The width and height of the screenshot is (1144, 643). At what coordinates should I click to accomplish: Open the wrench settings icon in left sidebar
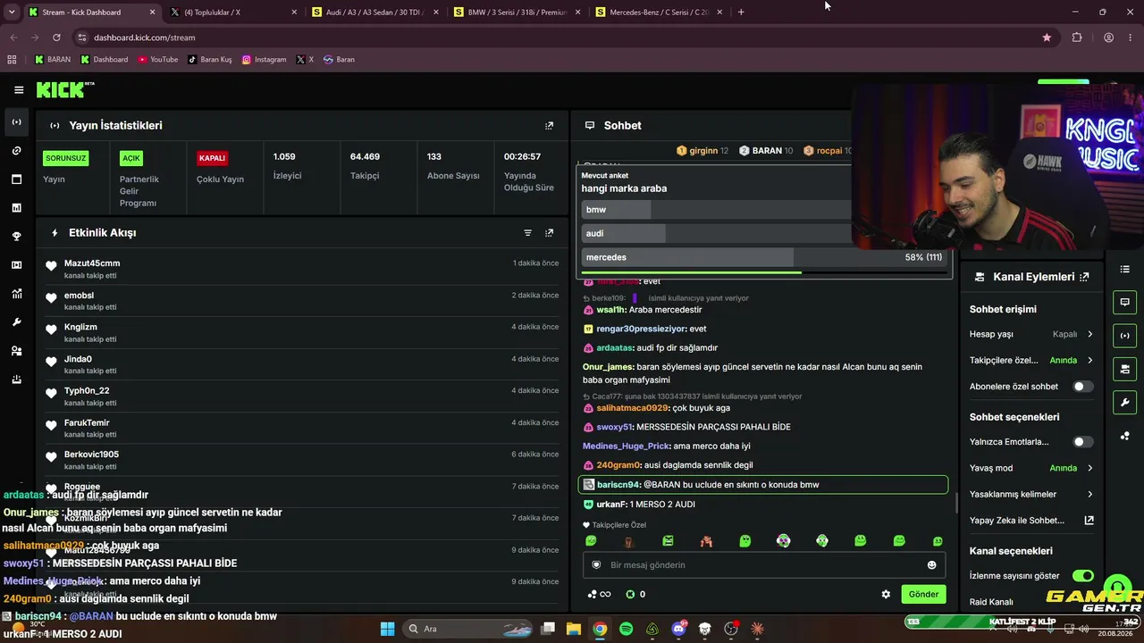16,322
